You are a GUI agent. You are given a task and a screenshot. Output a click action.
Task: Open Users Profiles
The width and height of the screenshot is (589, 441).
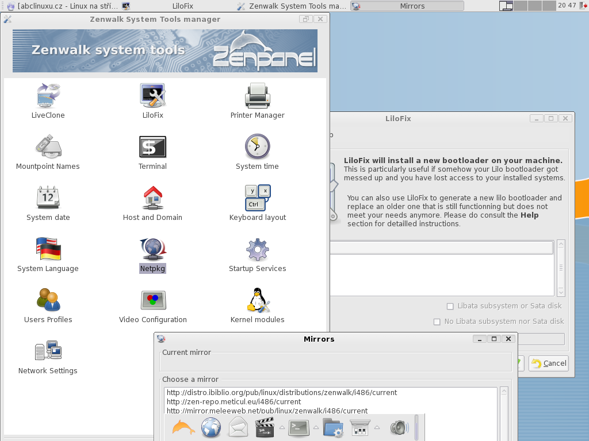pos(48,305)
